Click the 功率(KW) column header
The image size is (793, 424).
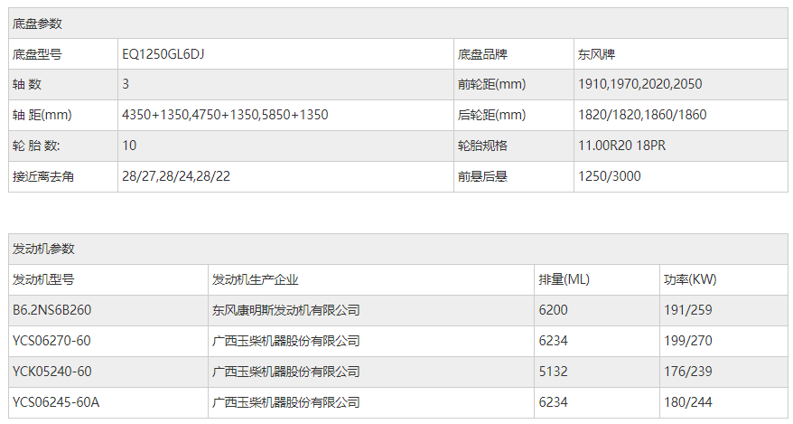pos(690,279)
